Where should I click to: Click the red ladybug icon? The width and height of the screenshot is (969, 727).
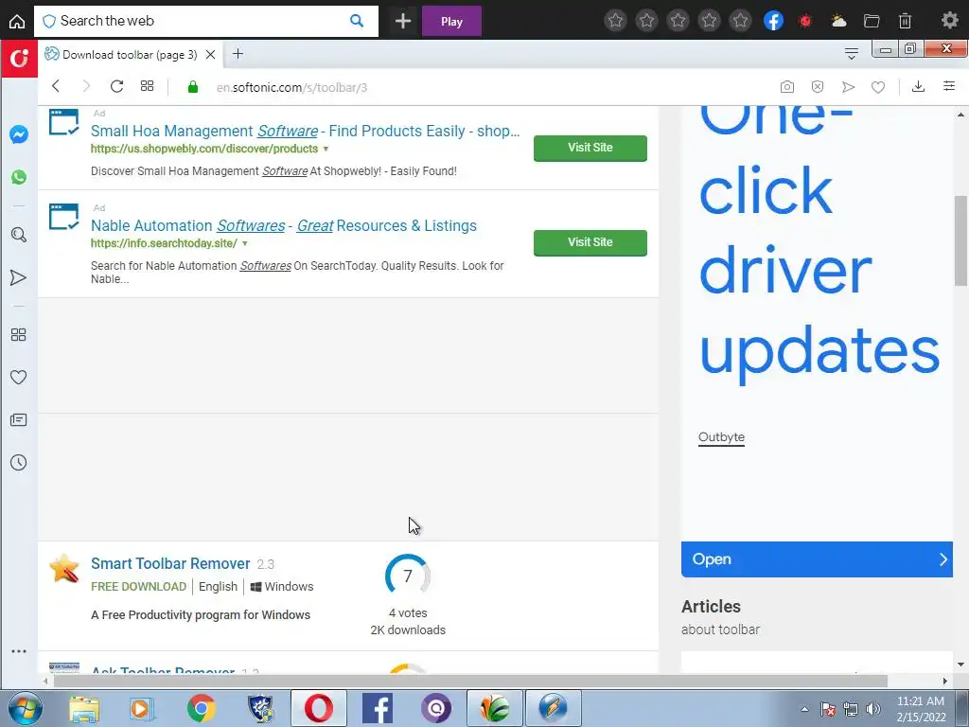click(805, 21)
